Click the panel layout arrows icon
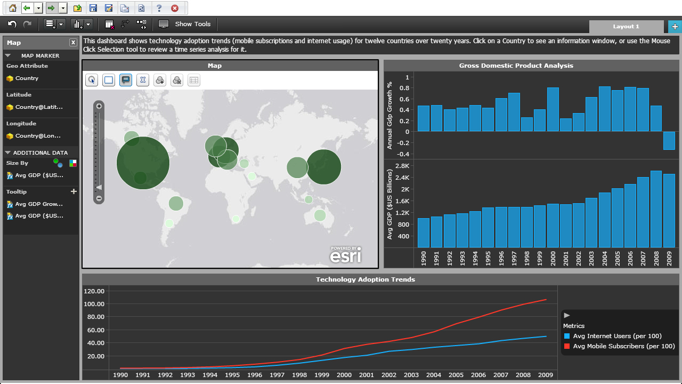Image resolution: width=682 pixels, height=384 pixels. pos(141,24)
